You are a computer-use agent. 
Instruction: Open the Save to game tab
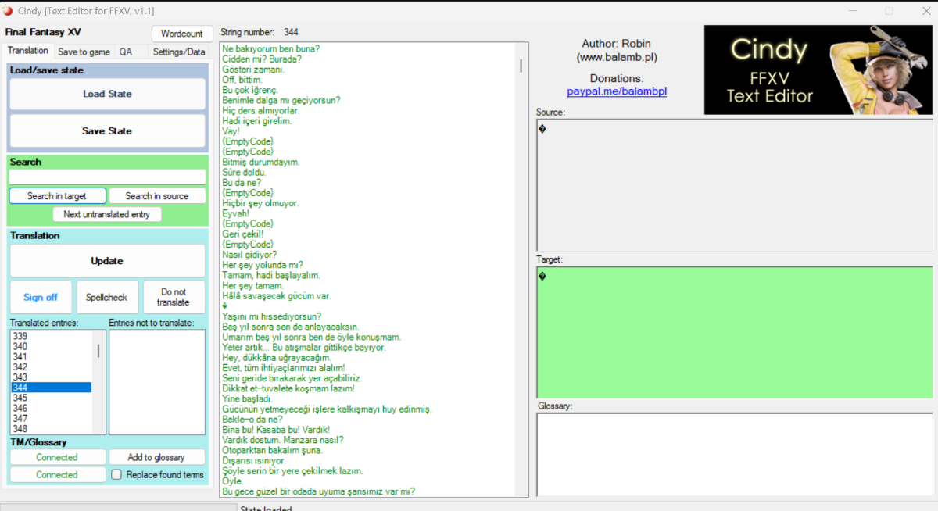(84, 52)
